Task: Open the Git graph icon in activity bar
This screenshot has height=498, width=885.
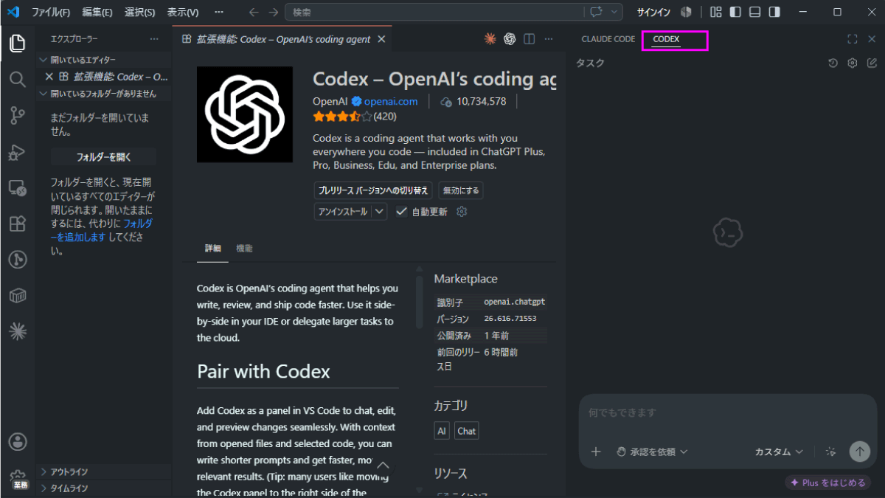Action: [x=18, y=260]
